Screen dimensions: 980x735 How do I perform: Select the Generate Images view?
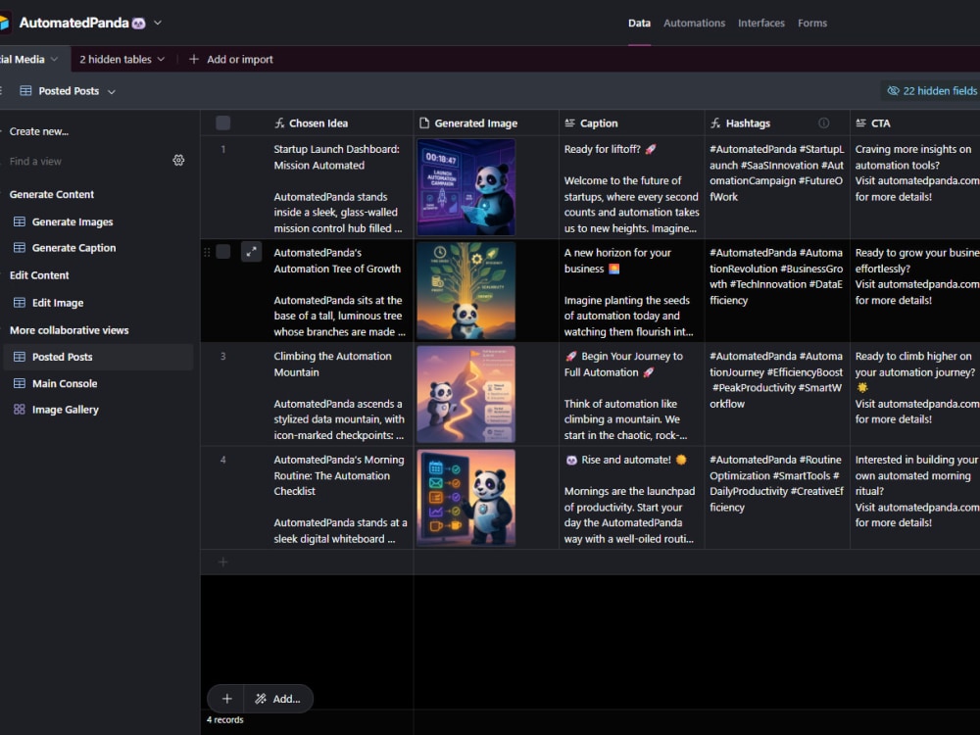tap(98, 221)
